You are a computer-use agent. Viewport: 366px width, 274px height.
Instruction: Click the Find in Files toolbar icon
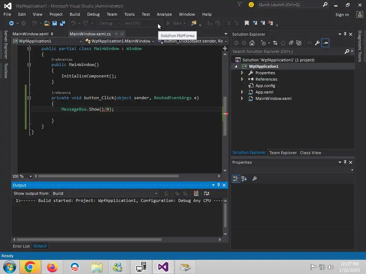(x=194, y=23)
